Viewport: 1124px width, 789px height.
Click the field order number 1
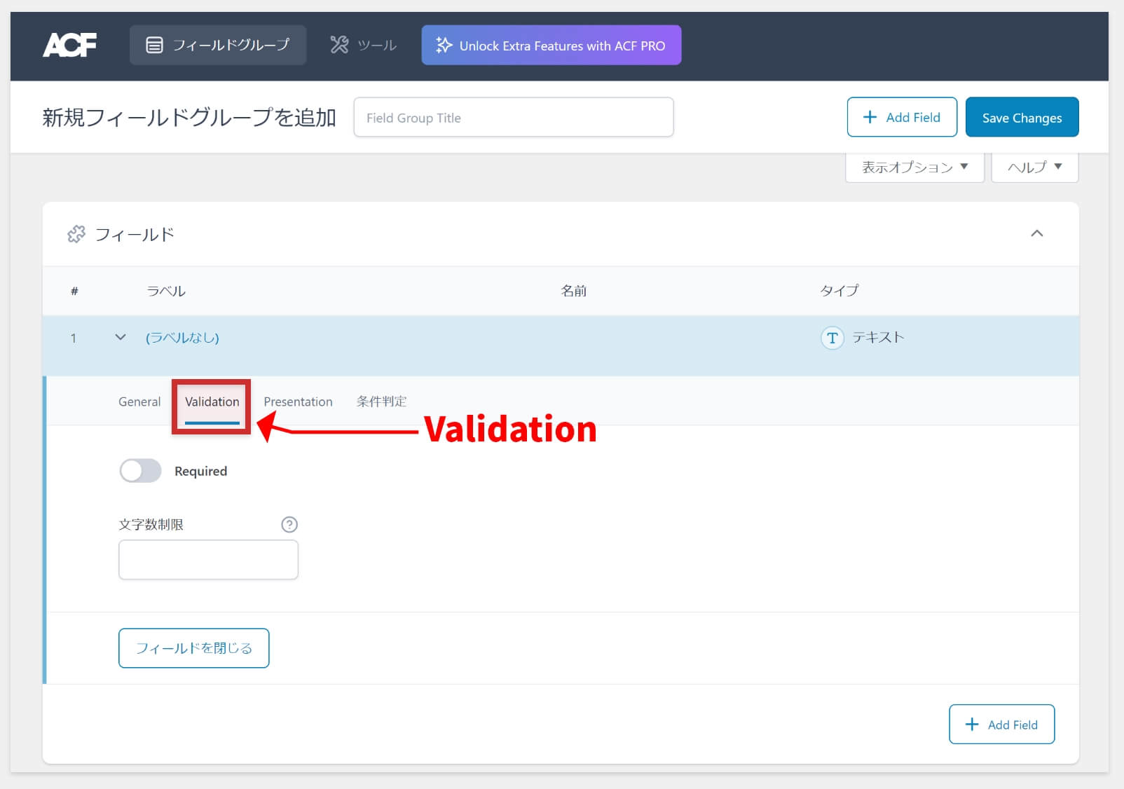tap(73, 338)
